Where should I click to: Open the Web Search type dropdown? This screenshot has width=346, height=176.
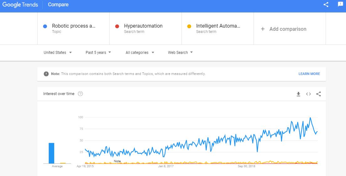click(180, 52)
